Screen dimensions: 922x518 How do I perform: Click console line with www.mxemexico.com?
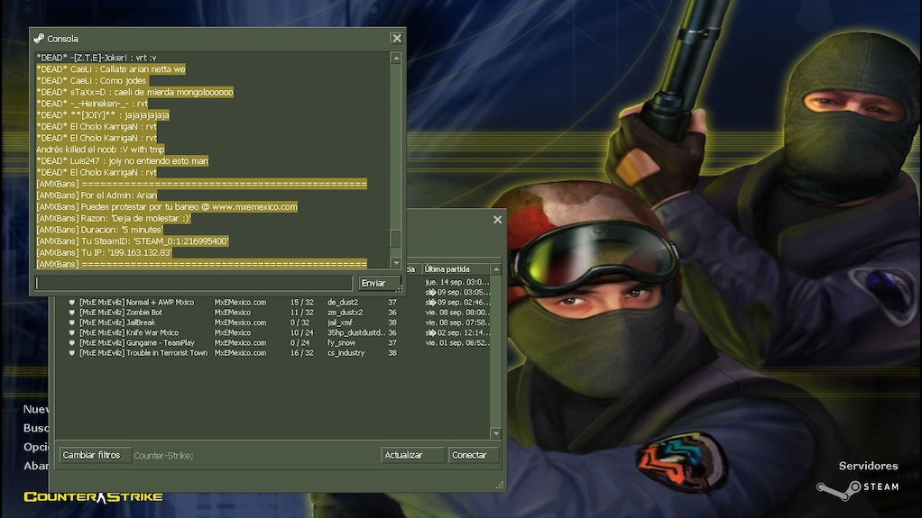click(167, 206)
